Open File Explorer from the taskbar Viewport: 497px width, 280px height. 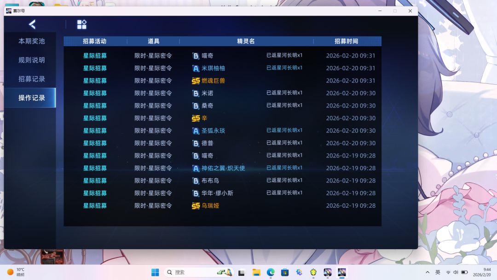256,272
